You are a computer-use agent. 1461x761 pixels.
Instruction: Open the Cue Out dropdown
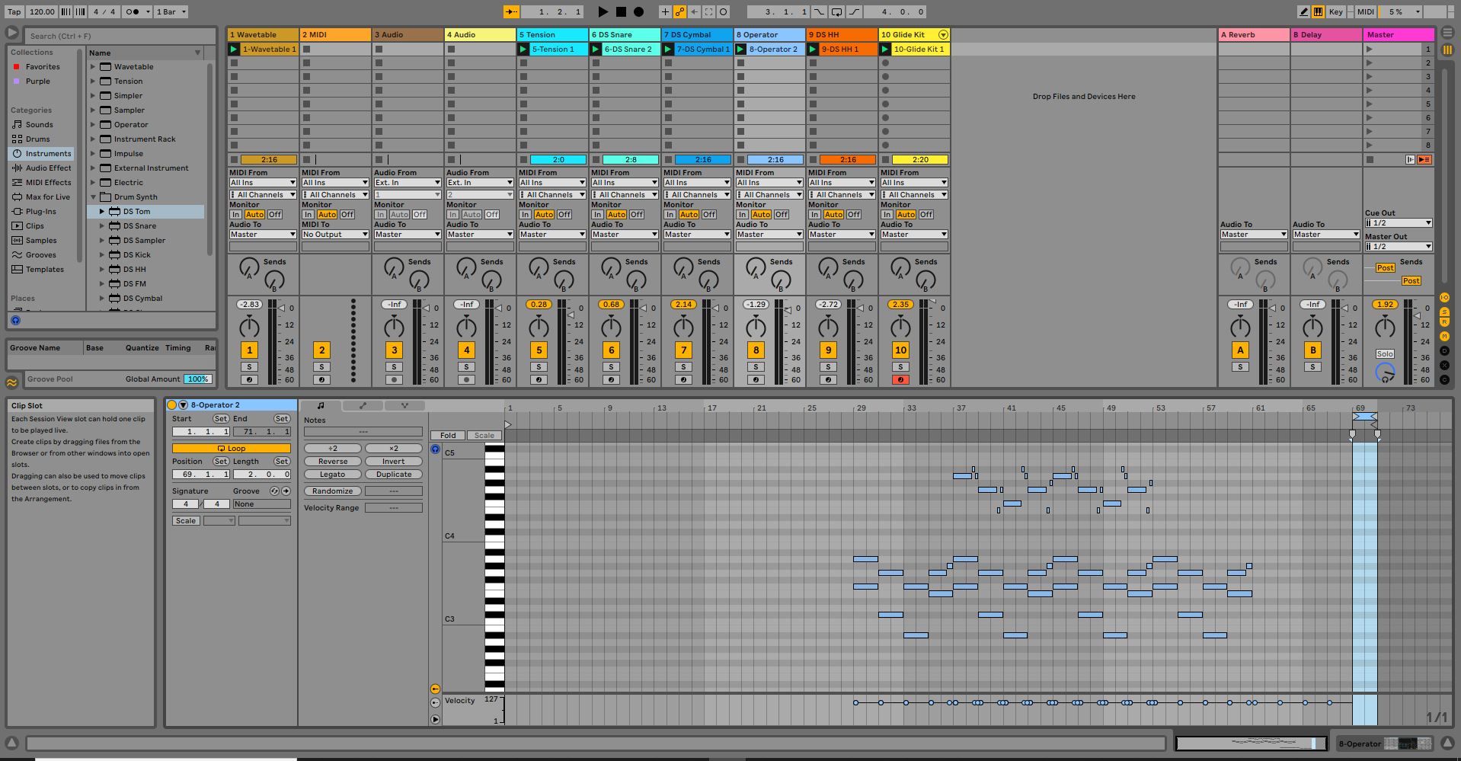[x=1399, y=223]
